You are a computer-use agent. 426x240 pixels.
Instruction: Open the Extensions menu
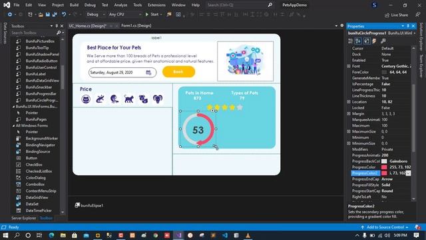156,5
